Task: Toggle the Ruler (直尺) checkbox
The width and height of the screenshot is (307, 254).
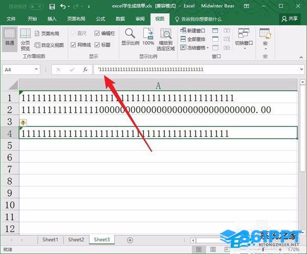Action: point(73,33)
